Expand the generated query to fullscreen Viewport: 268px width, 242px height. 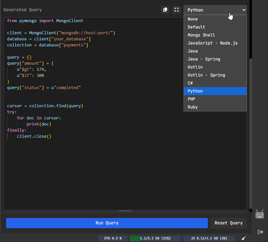[x=177, y=10]
